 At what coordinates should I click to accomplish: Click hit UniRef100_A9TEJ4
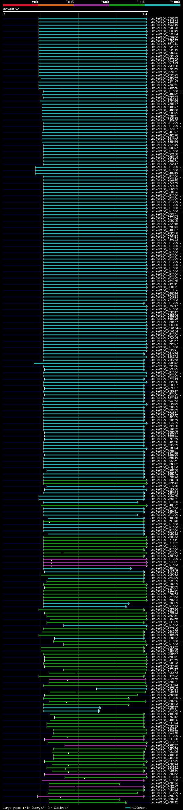(x=164, y=63)
